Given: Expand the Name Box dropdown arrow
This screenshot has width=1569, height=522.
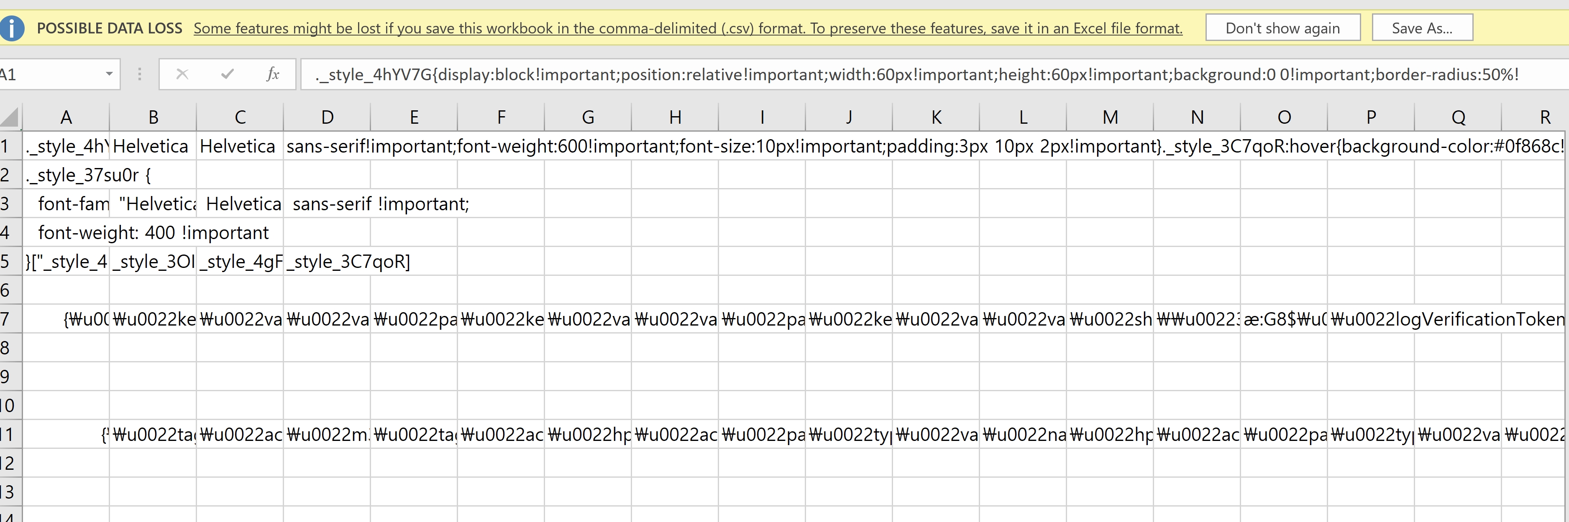Looking at the screenshot, I should click(x=109, y=74).
